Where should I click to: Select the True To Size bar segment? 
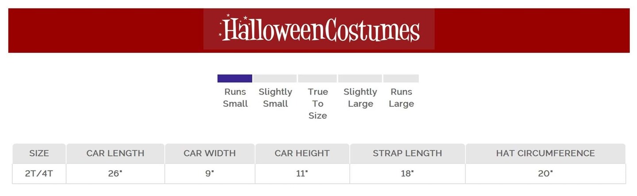point(317,79)
